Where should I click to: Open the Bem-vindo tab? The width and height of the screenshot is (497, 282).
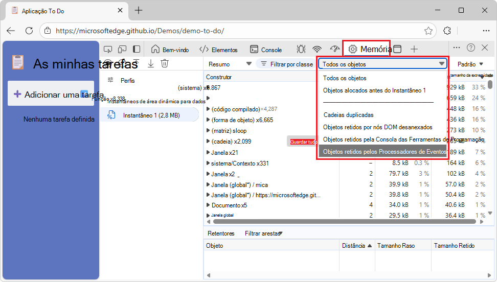[x=170, y=50]
